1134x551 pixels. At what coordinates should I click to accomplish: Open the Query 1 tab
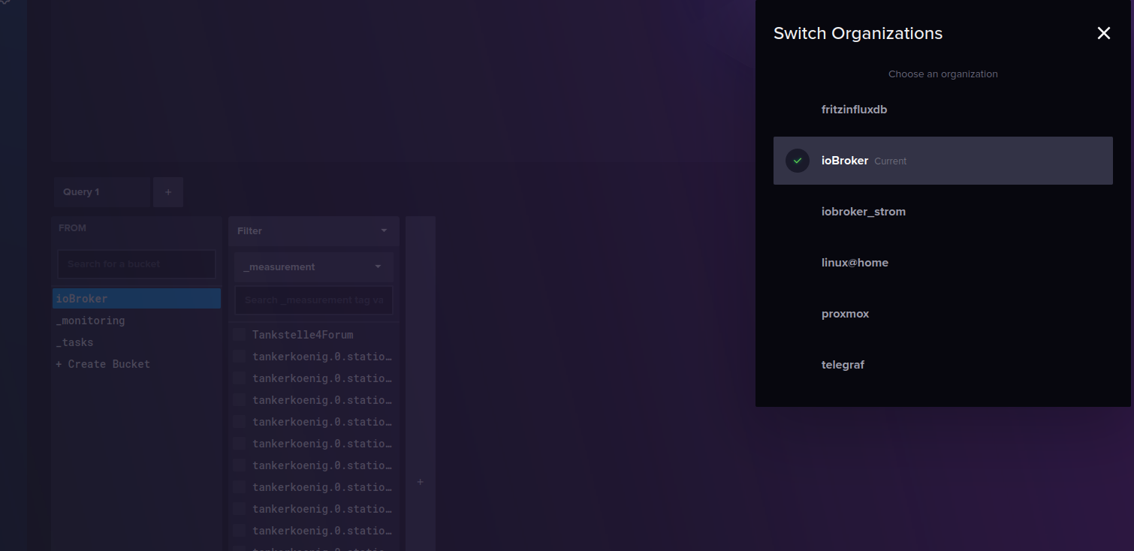102,192
